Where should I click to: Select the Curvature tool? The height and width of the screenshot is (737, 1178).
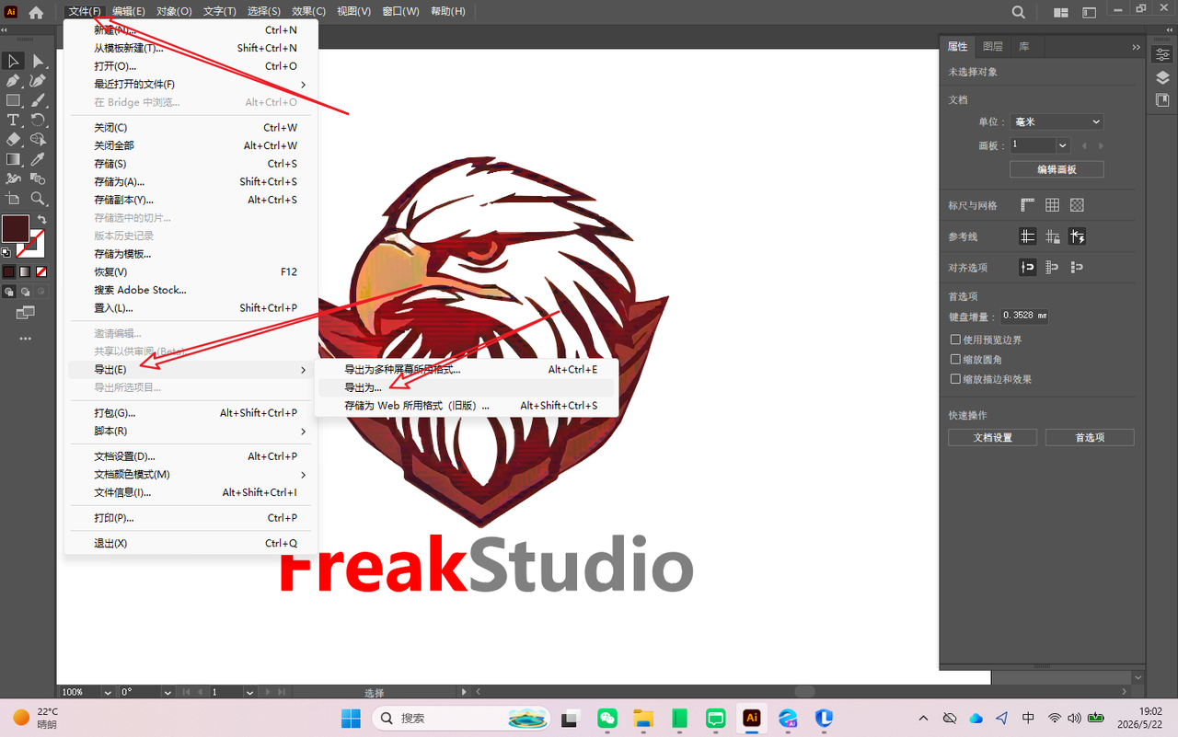point(38,80)
